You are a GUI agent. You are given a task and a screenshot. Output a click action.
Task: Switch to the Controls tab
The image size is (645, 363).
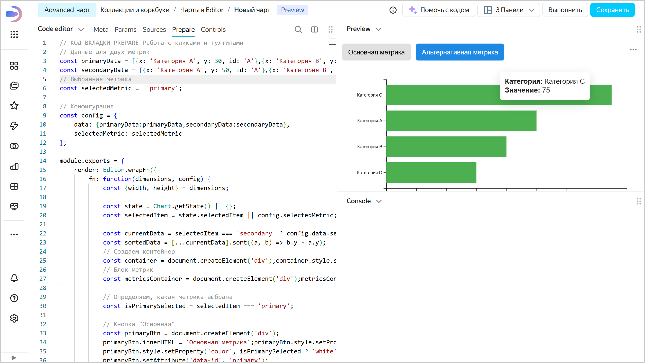click(213, 29)
